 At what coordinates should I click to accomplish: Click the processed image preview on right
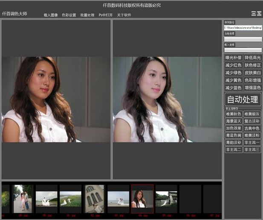(168, 100)
